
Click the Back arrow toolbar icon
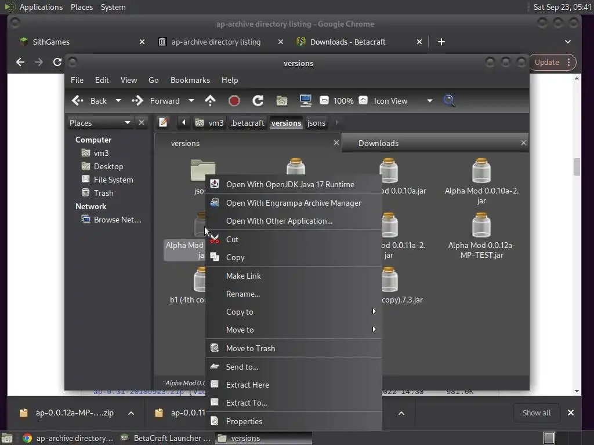[78, 101]
